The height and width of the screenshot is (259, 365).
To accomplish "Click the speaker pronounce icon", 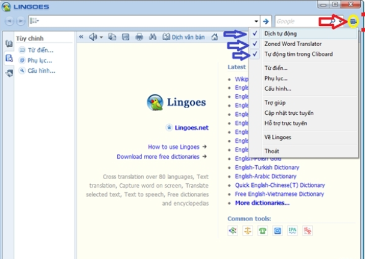I will pyautogui.click(x=93, y=37).
